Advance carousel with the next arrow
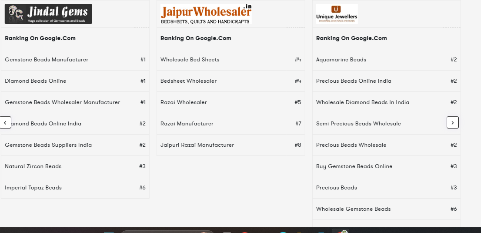 coord(452,123)
